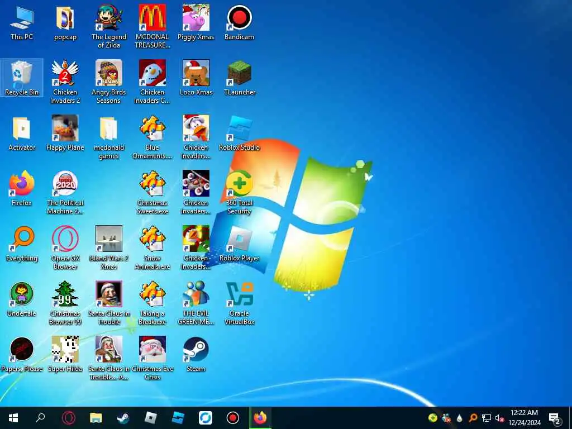This screenshot has height=429, width=572.
Task: Launch Opera GX from the taskbar
Action: click(x=68, y=418)
